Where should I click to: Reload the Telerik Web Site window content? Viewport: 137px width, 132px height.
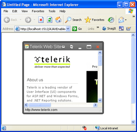(71, 47)
